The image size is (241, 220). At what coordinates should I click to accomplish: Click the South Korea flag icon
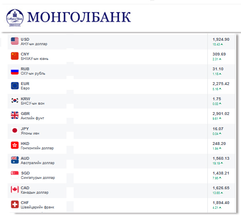click(15, 101)
